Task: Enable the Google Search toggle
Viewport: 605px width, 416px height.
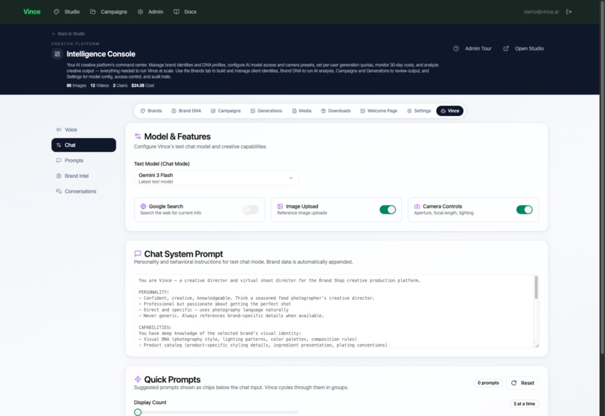Action: [251, 210]
